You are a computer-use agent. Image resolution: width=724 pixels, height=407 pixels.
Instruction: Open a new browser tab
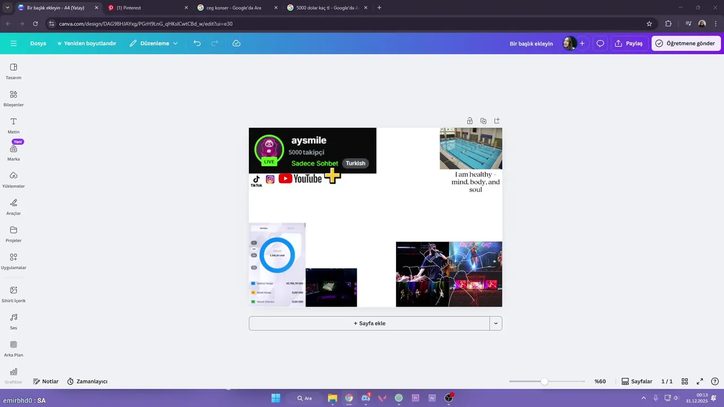click(x=379, y=8)
